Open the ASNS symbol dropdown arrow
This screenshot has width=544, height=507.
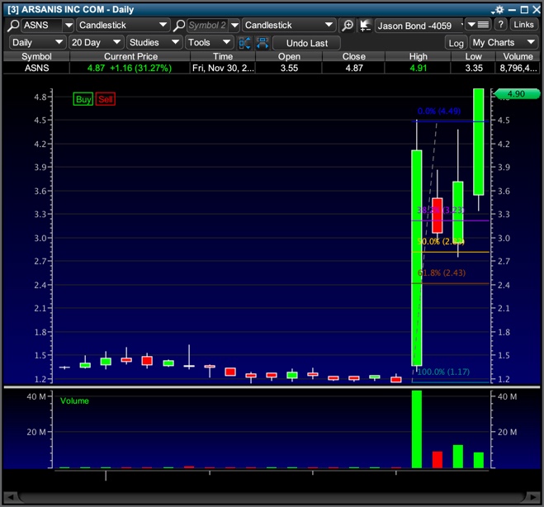pyautogui.click(x=69, y=26)
